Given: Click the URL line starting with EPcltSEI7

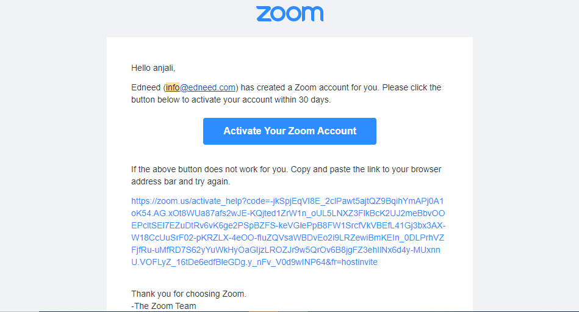Looking at the screenshot, I should click(289, 225).
